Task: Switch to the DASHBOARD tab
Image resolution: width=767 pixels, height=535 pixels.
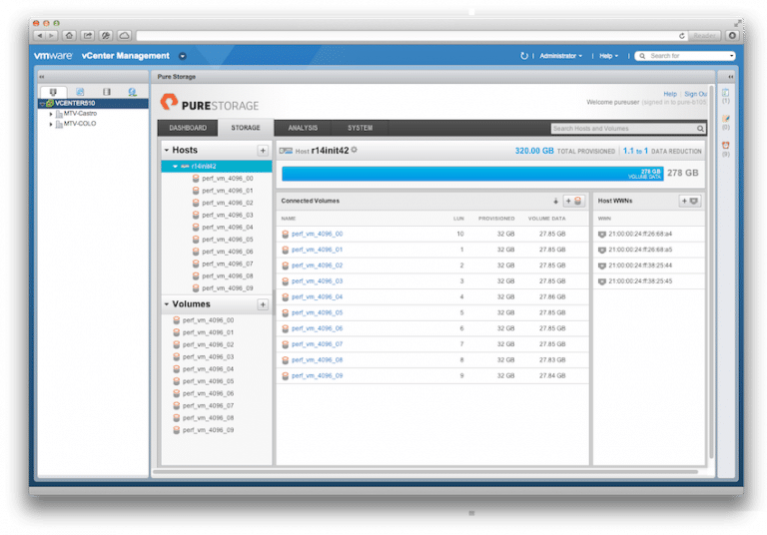Action: click(188, 128)
